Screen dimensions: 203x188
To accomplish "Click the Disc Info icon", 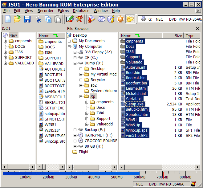I will [x=111, y=19].
